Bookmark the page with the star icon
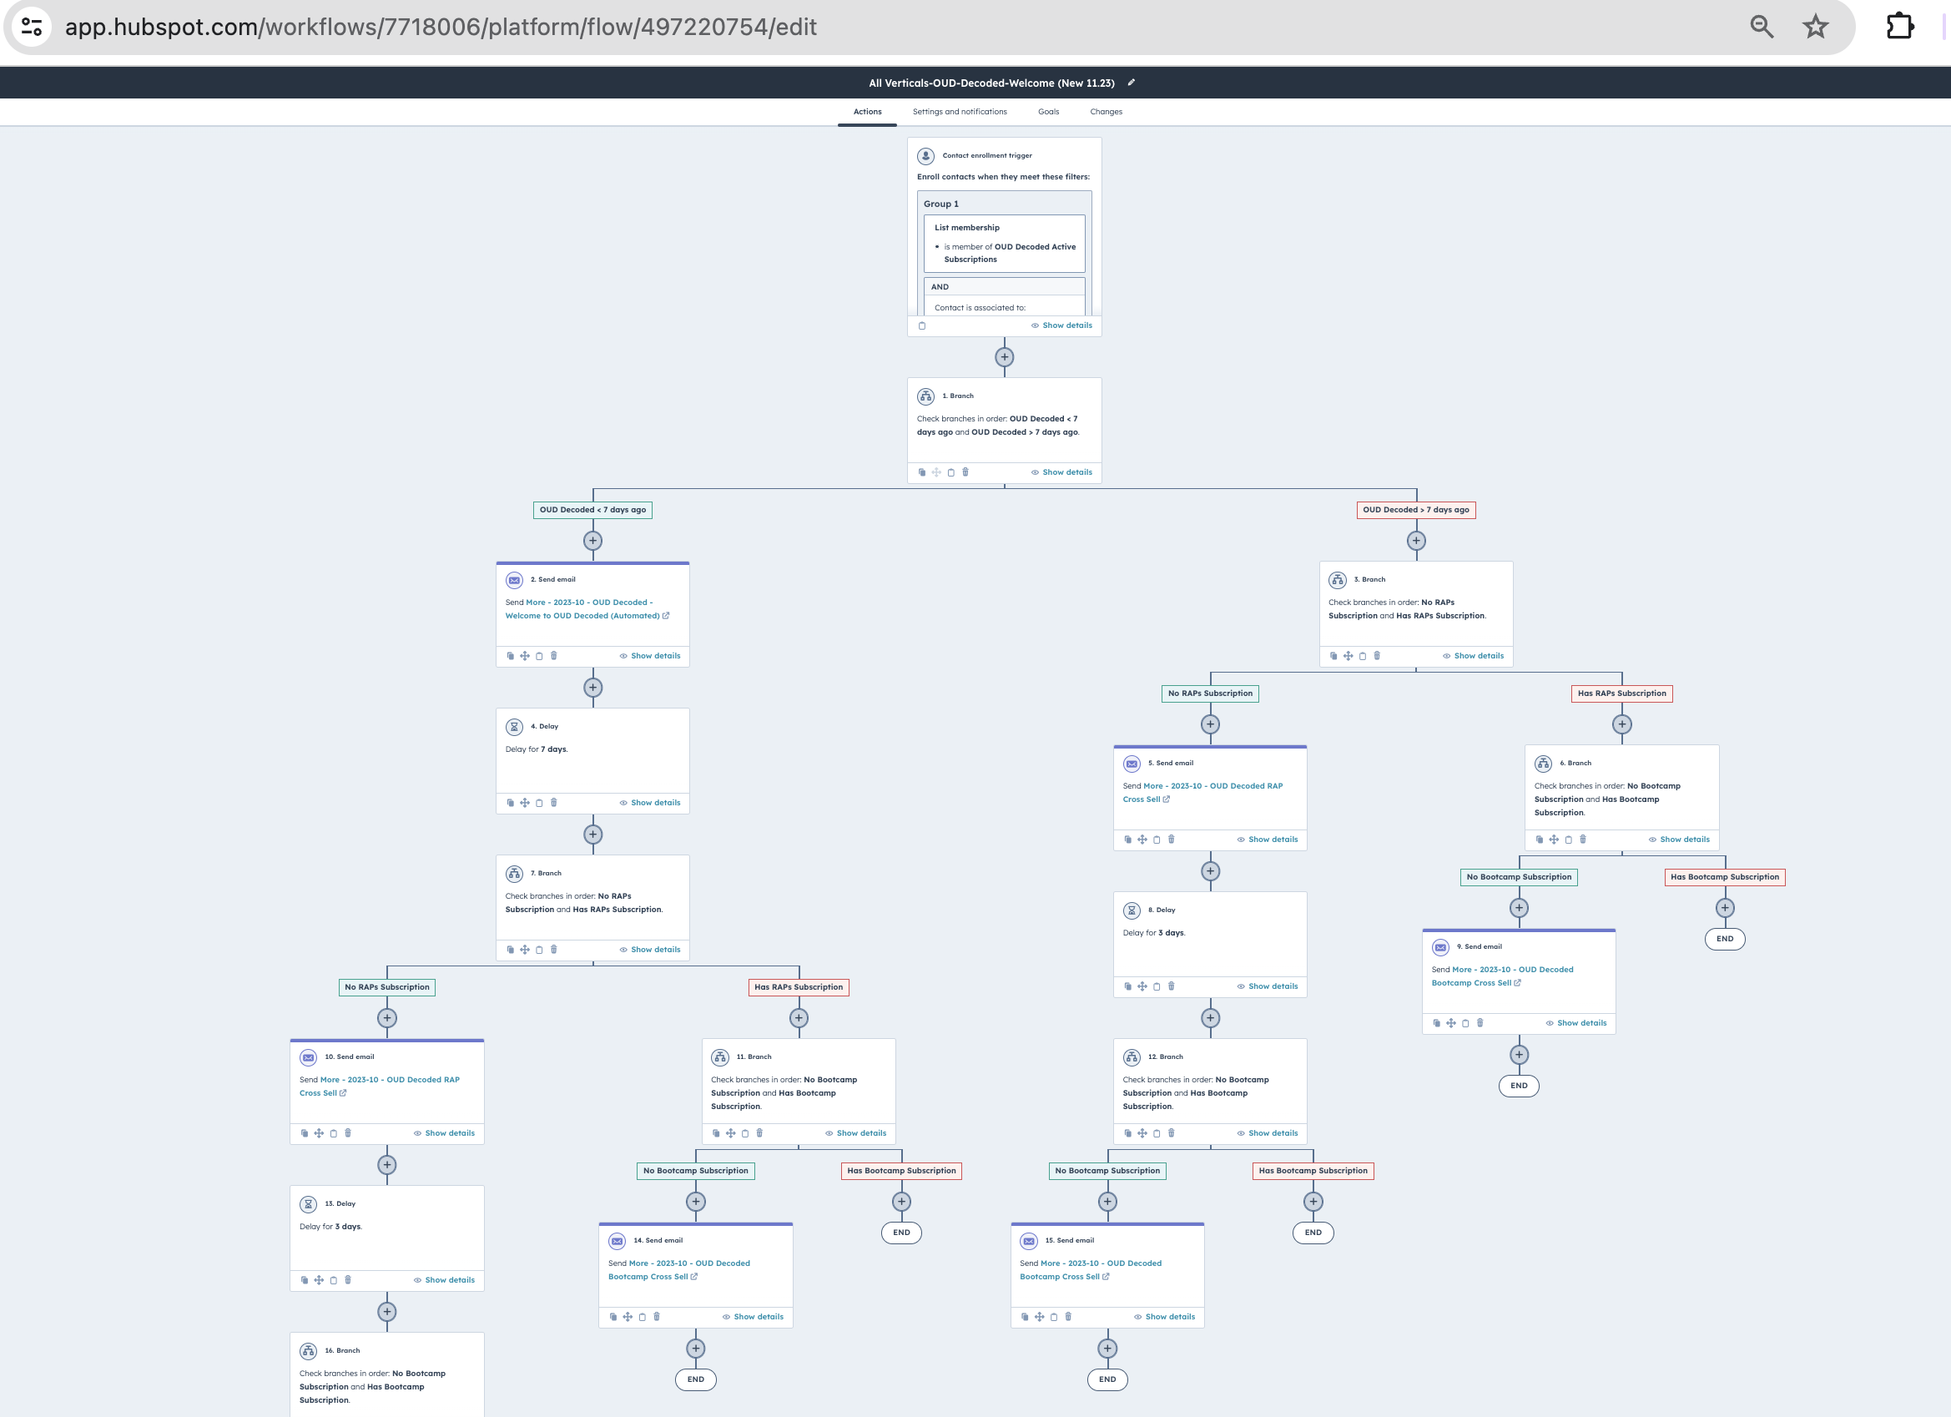Image resolution: width=1951 pixels, height=1417 pixels. tap(1816, 26)
